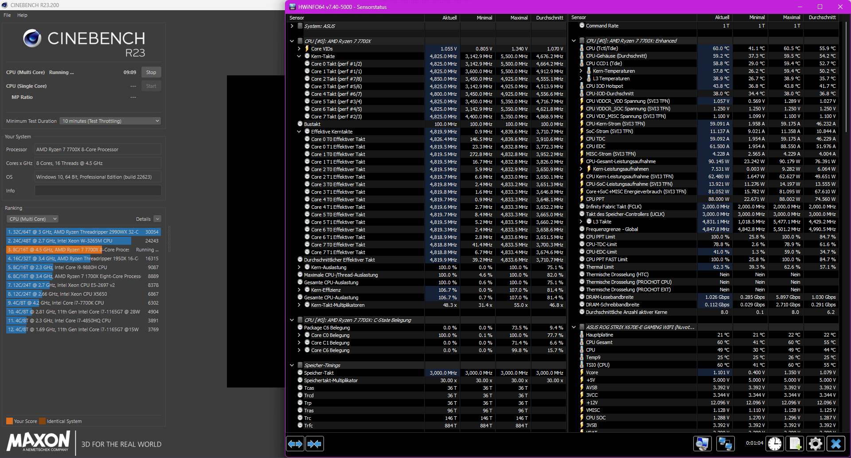Click the HWiNFO64 title bar app icon
This screenshot has height=458, width=851.
293,7
